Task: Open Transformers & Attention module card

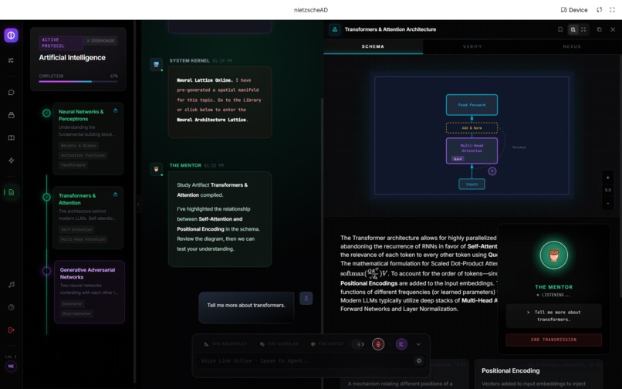Action: click(x=88, y=218)
